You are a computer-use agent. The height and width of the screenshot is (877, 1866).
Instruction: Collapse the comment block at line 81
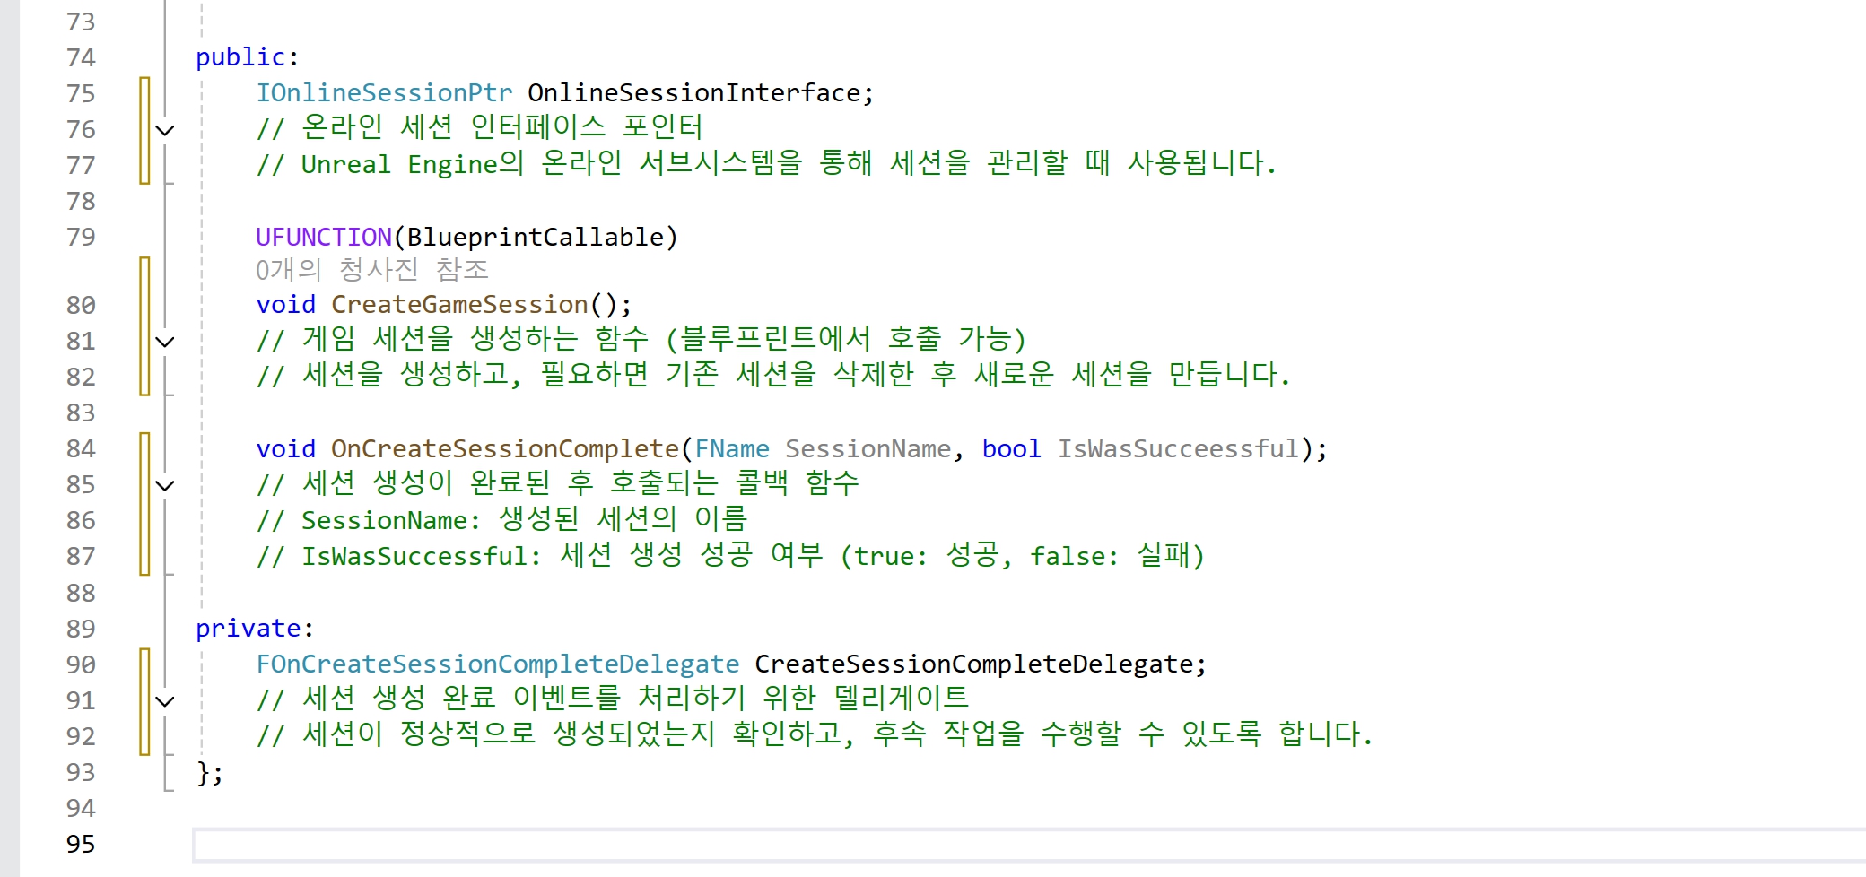point(165,342)
